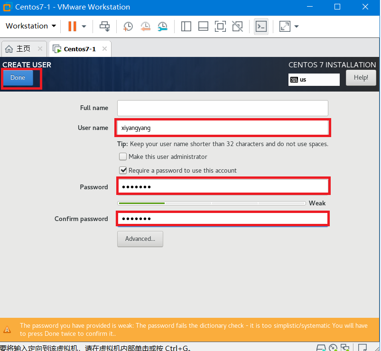Click the CENTOS 7 INSTALLATION heading
Screen dimensions: 381x351
pyautogui.click(x=332, y=65)
